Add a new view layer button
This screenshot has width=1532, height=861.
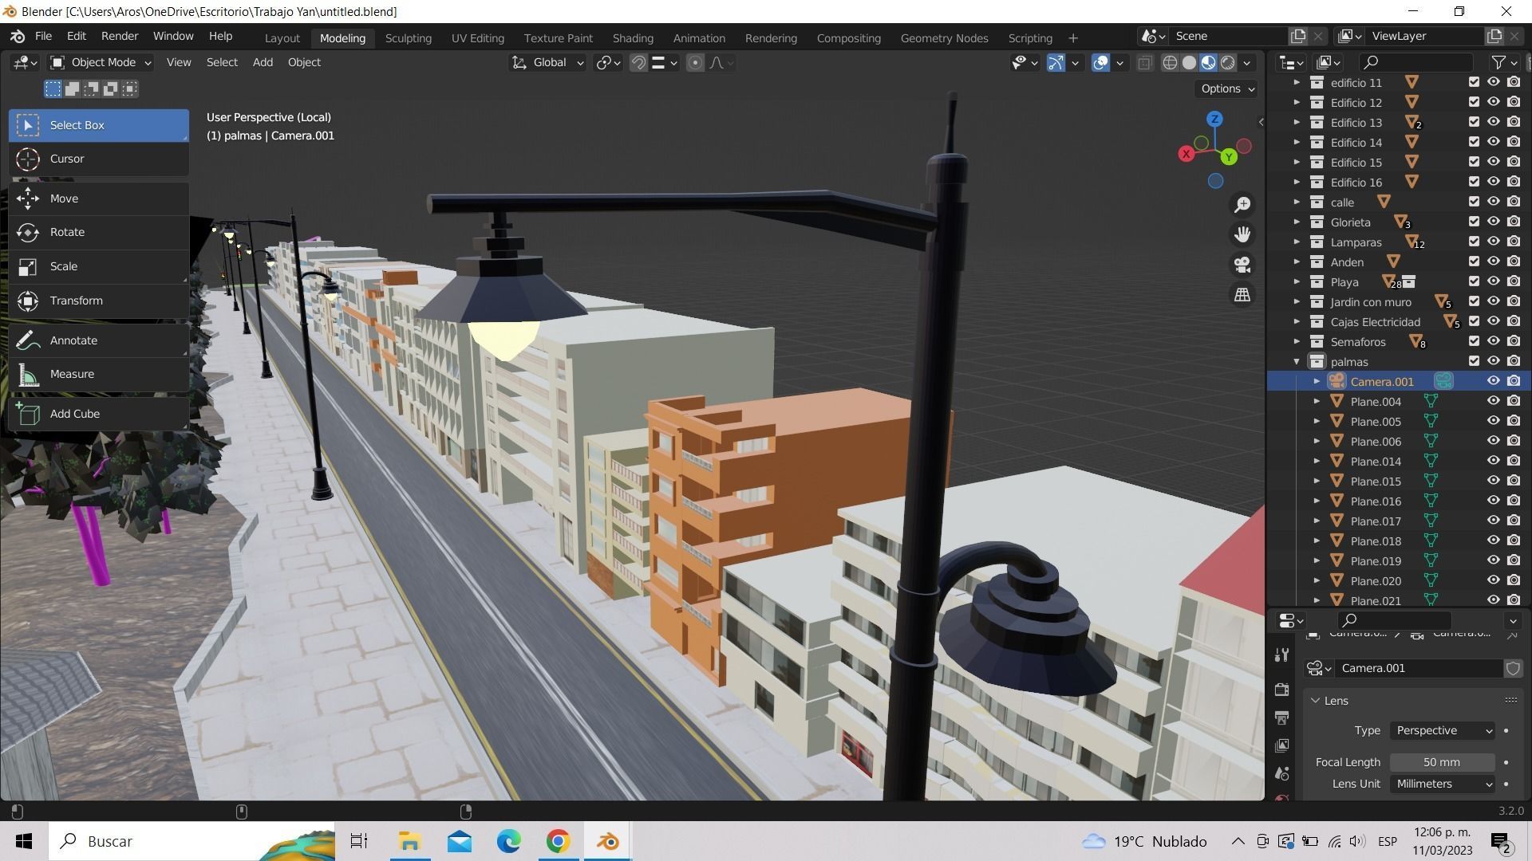pos(1494,36)
